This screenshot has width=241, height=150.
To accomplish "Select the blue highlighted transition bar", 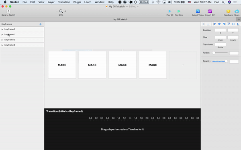I will tap(77, 50).
